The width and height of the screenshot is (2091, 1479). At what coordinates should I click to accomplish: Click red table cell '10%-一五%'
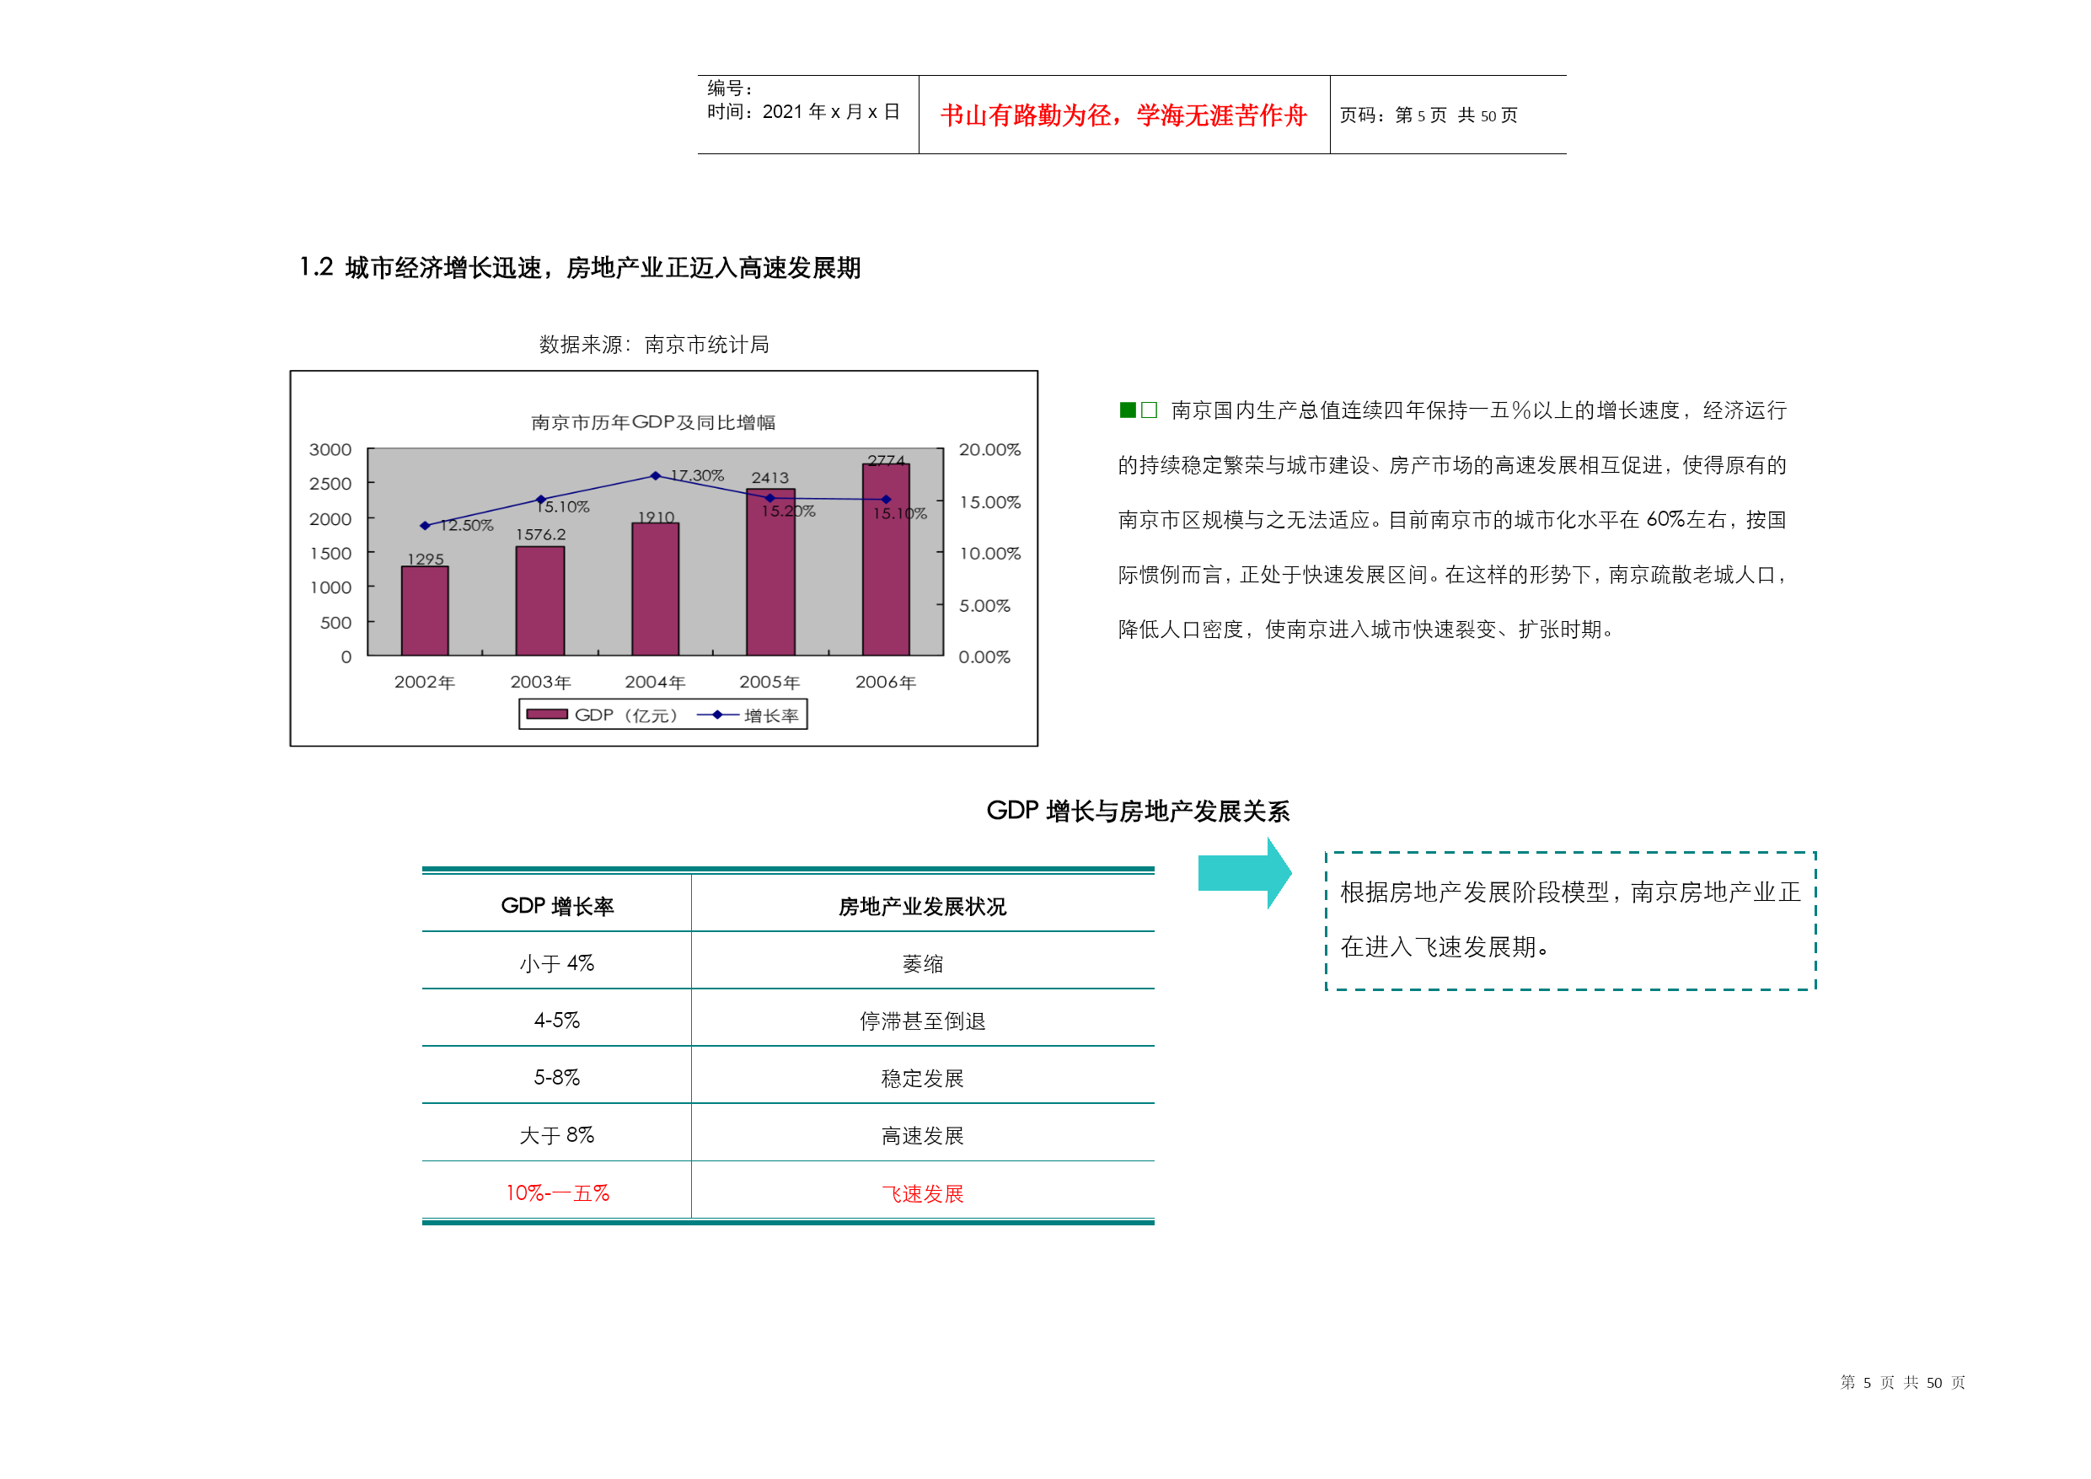coord(557,1193)
